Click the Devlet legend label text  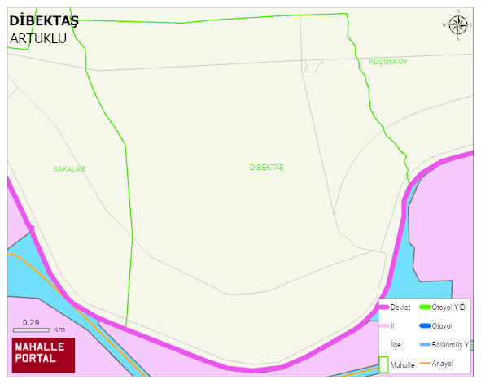coord(400,308)
